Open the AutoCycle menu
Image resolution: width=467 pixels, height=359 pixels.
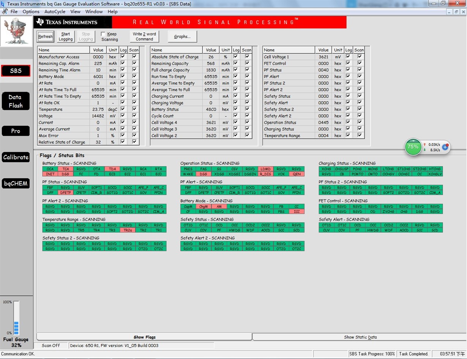click(x=55, y=11)
